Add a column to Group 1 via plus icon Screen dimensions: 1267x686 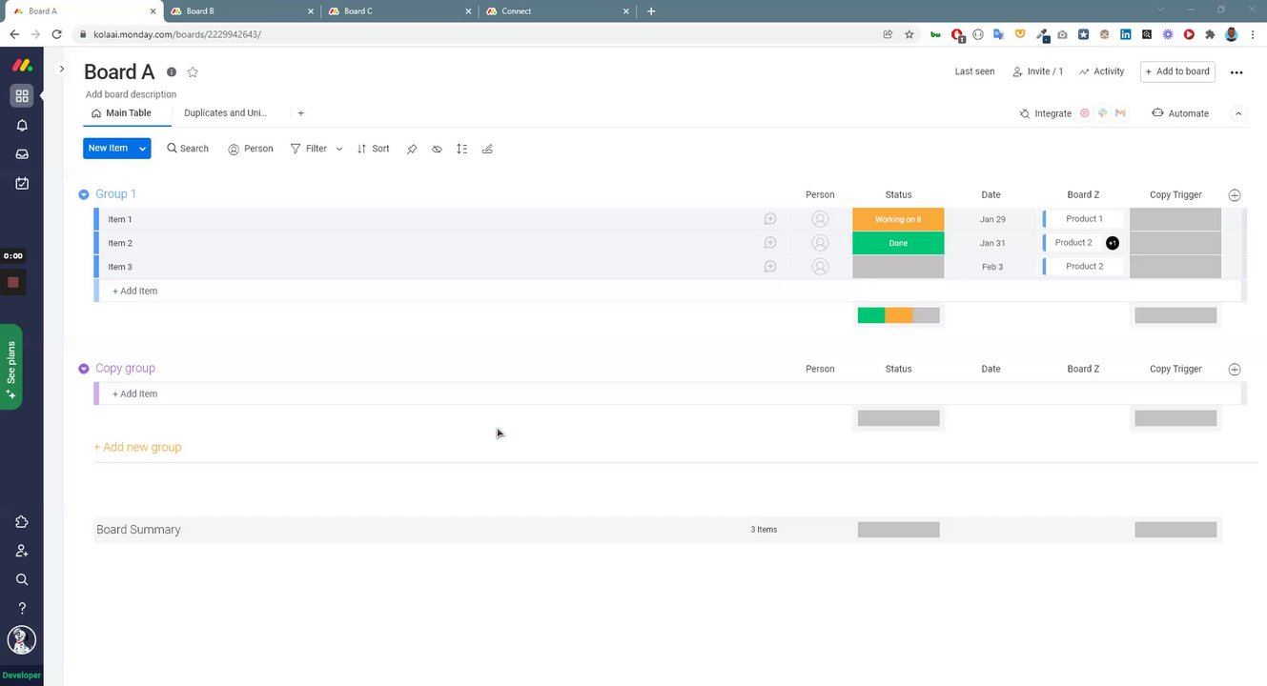(1235, 195)
